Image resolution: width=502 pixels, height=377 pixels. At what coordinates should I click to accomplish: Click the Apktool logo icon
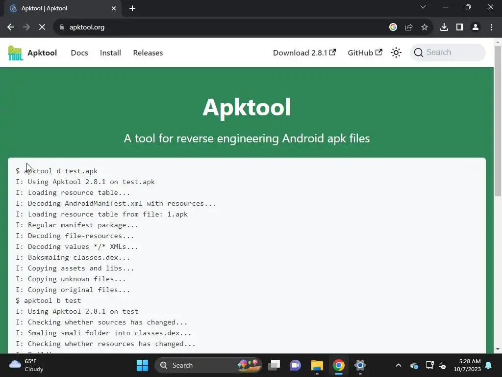click(x=15, y=53)
